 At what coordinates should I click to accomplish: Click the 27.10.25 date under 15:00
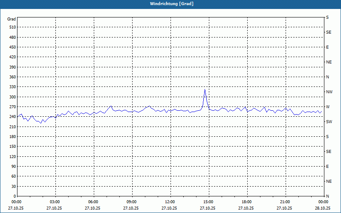[208, 208]
